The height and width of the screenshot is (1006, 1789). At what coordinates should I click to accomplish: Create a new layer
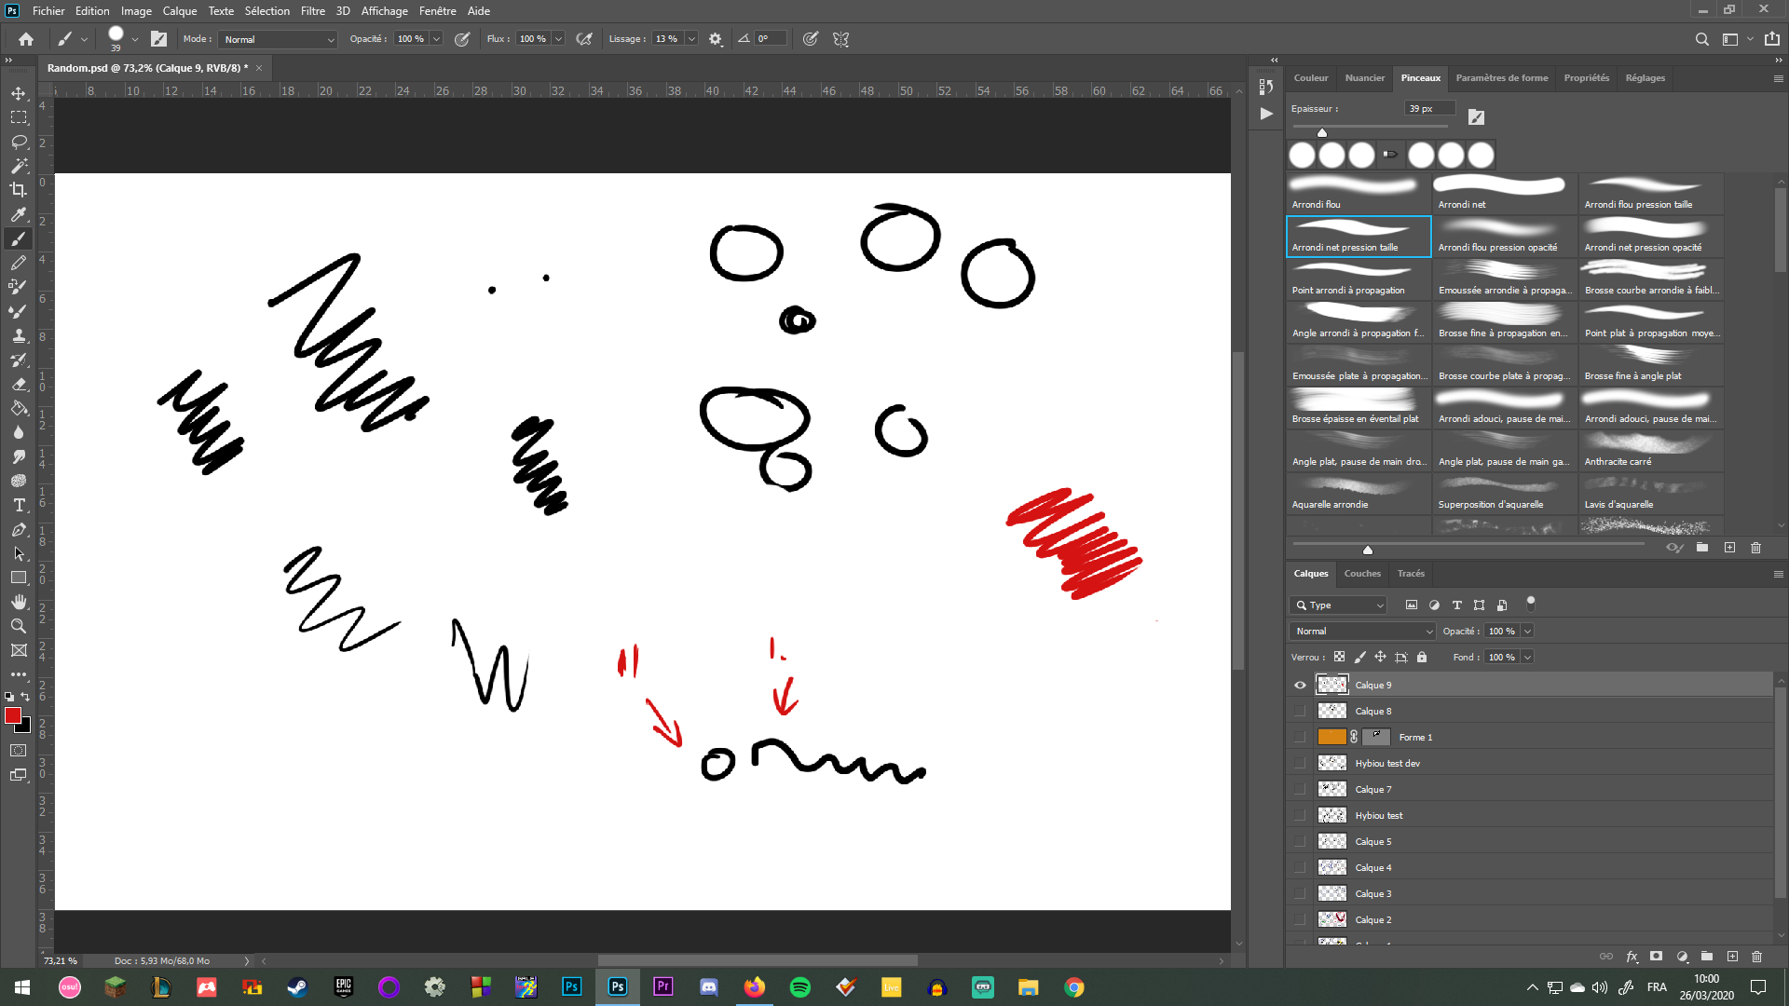click(x=1733, y=957)
